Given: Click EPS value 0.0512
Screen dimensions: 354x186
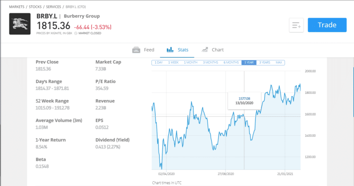Looking at the screenshot, I should click(x=102, y=128).
